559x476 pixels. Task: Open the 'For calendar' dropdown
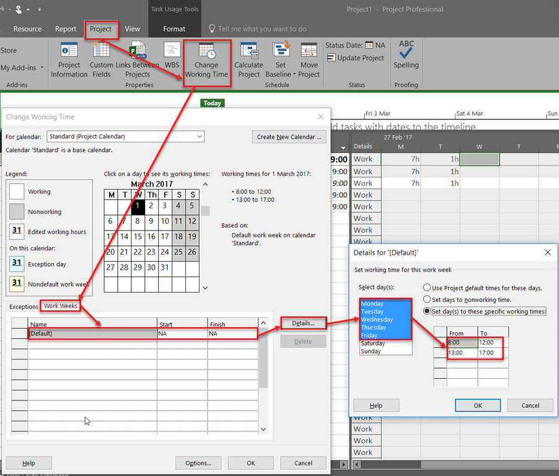[x=200, y=136]
